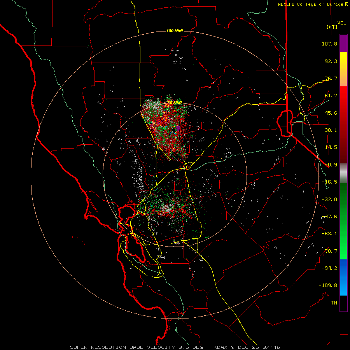Click the VEL legend title
Viewport: 350px width, 350px height.
341,23
